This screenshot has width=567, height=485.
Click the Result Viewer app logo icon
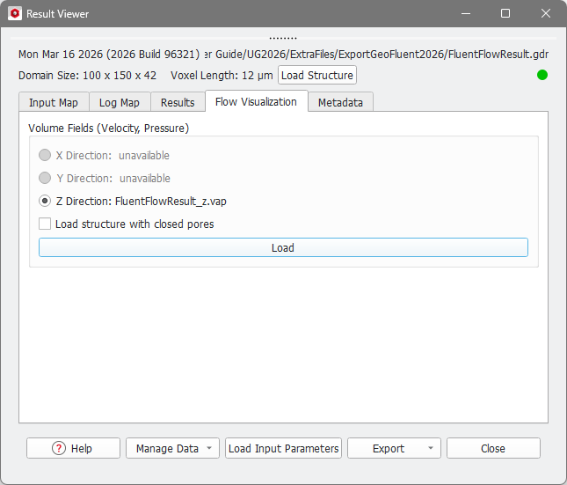coord(15,14)
